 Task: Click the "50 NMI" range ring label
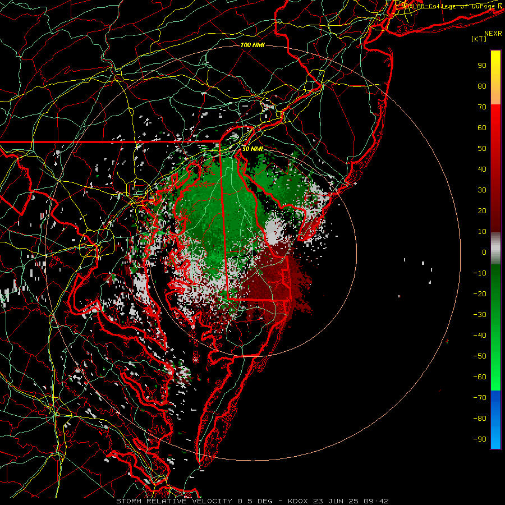coord(252,149)
